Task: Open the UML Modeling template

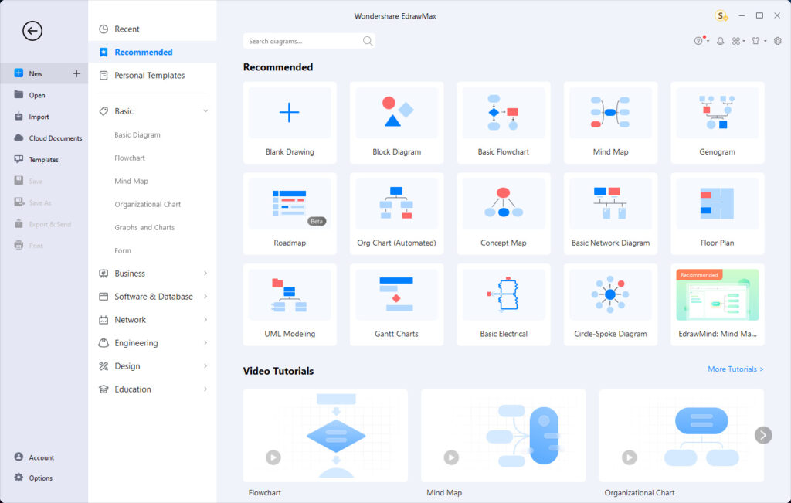Action: point(290,304)
